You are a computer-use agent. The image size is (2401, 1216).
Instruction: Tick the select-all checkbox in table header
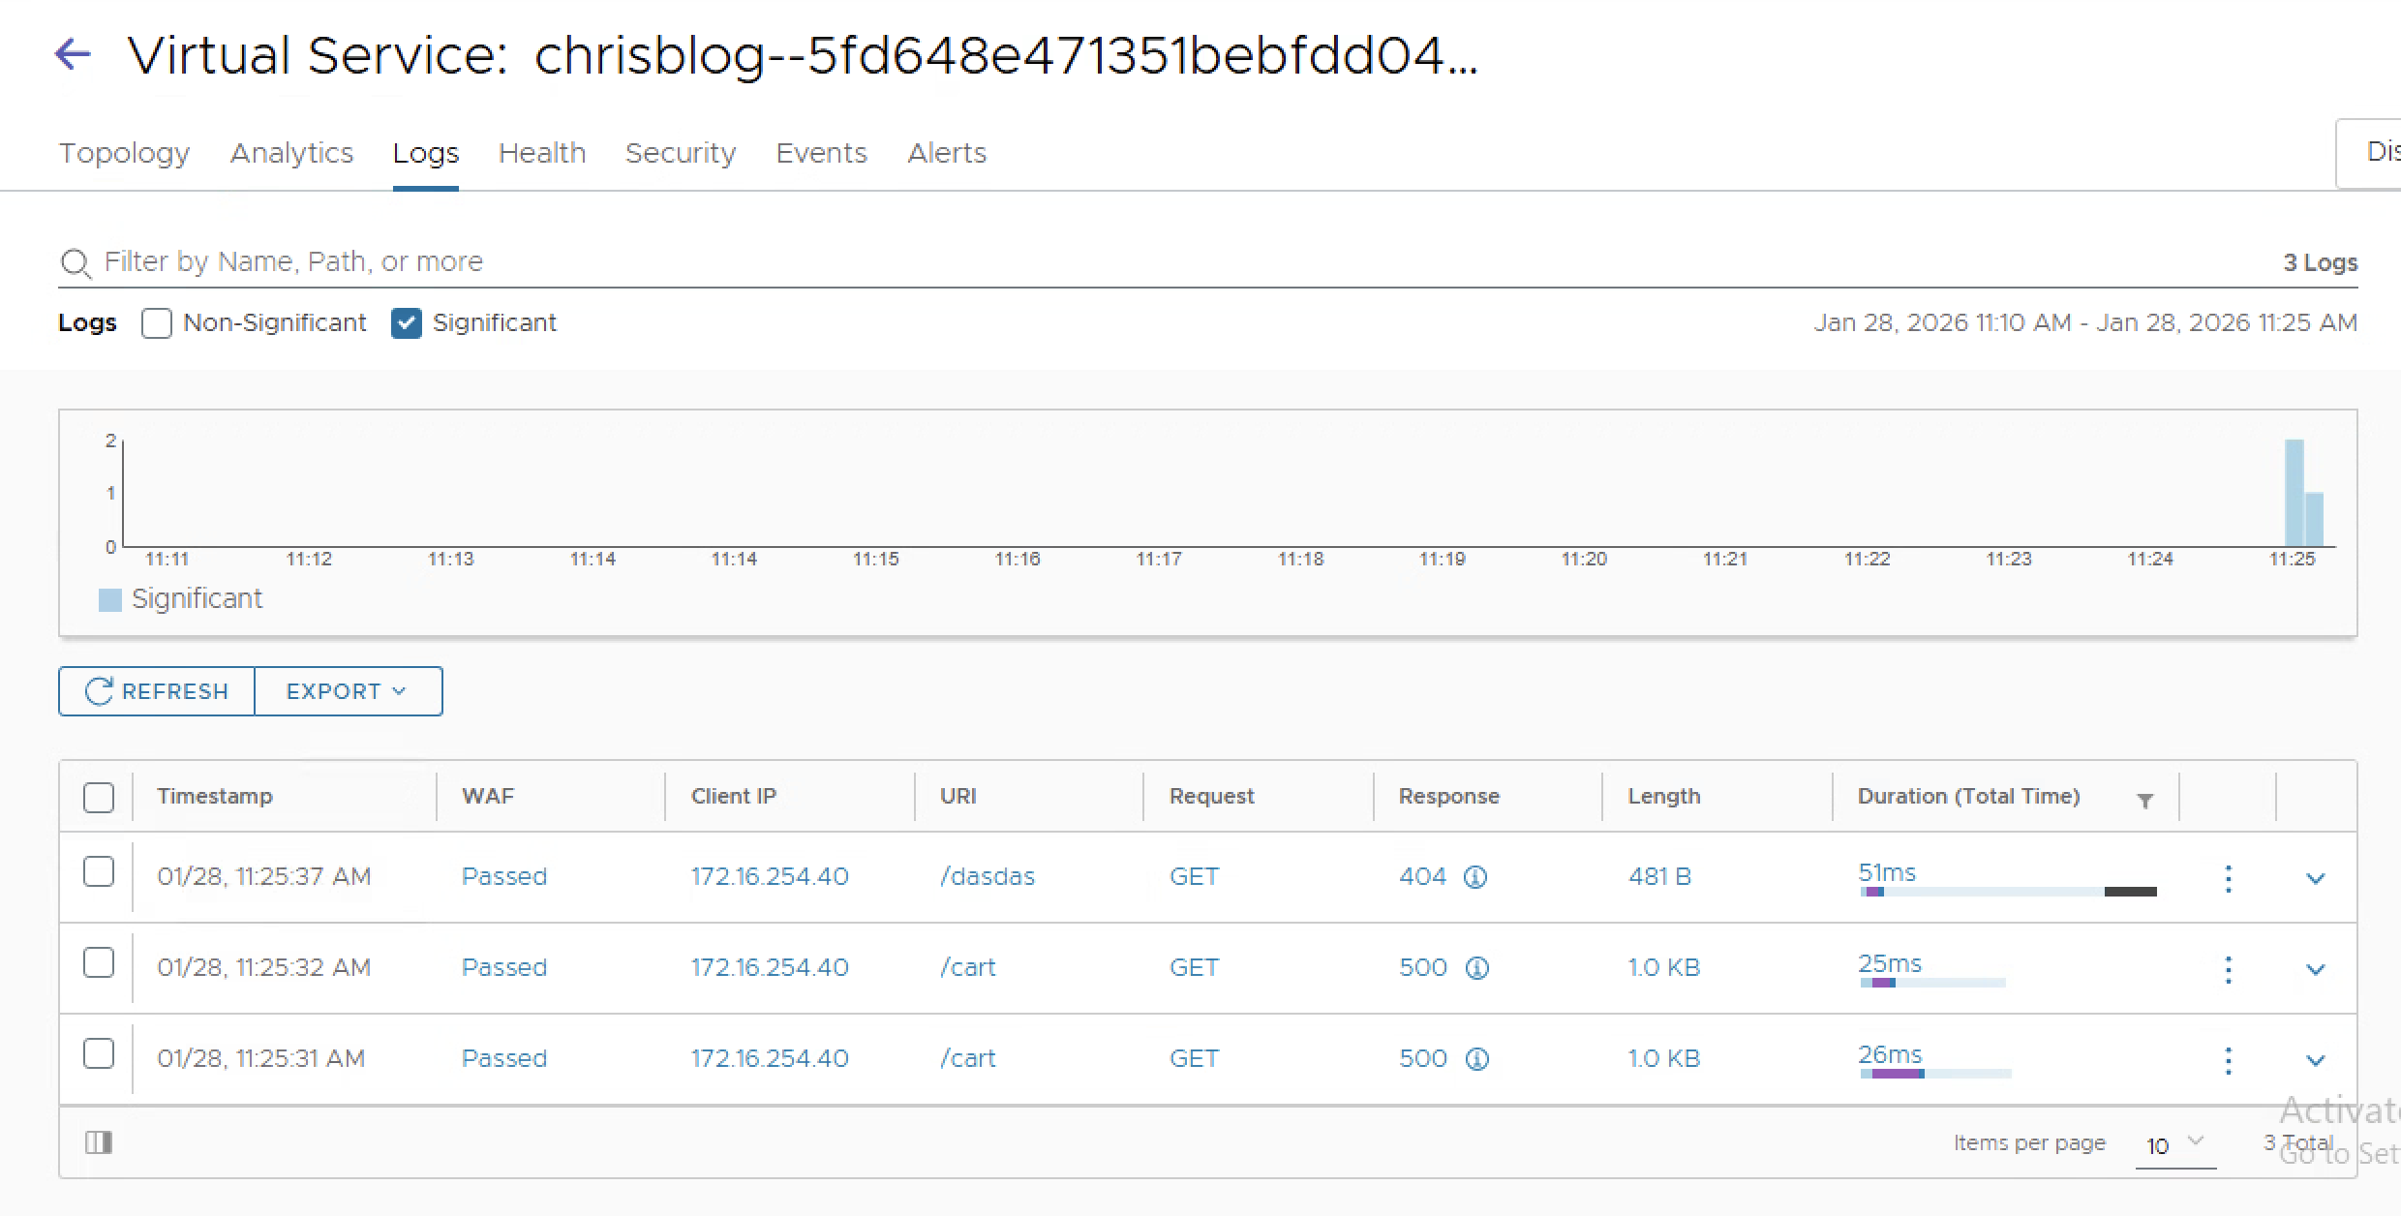tap(99, 798)
